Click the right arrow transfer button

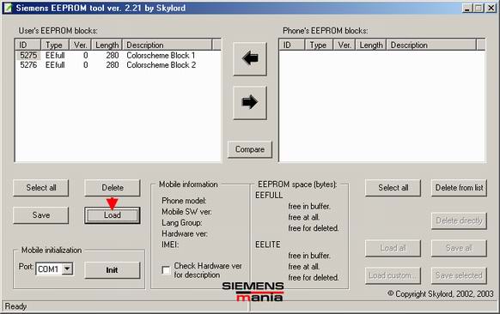pyautogui.click(x=250, y=103)
